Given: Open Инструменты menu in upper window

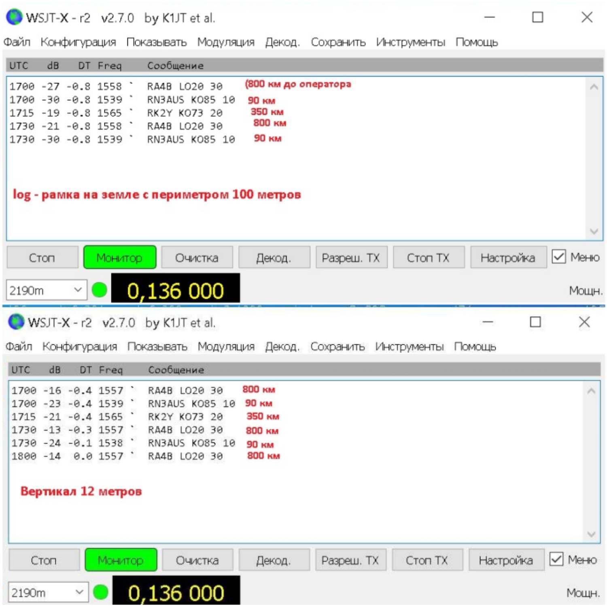Looking at the screenshot, I should [410, 42].
